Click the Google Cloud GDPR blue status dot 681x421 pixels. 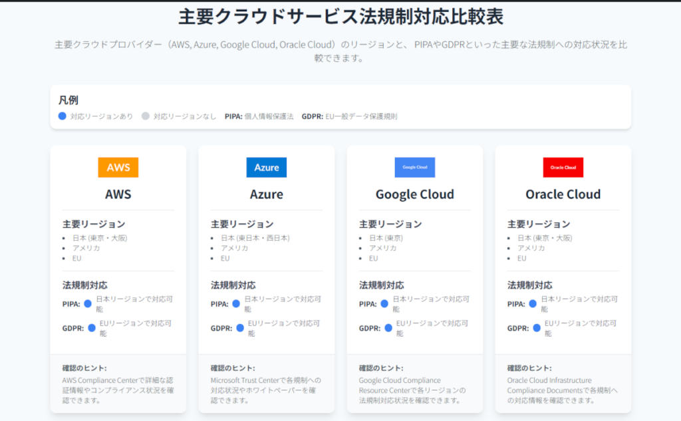coord(388,328)
